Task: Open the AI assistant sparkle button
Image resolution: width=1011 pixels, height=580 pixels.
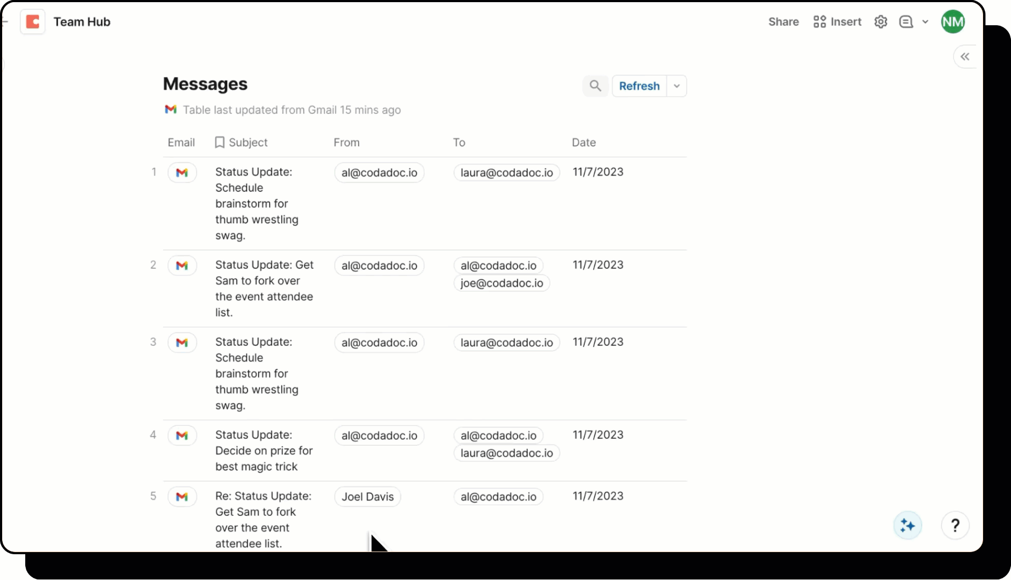Action: point(907,525)
